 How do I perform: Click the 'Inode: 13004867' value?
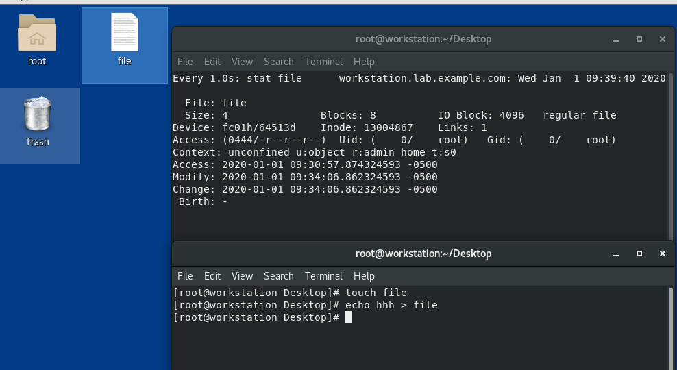coord(367,128)
